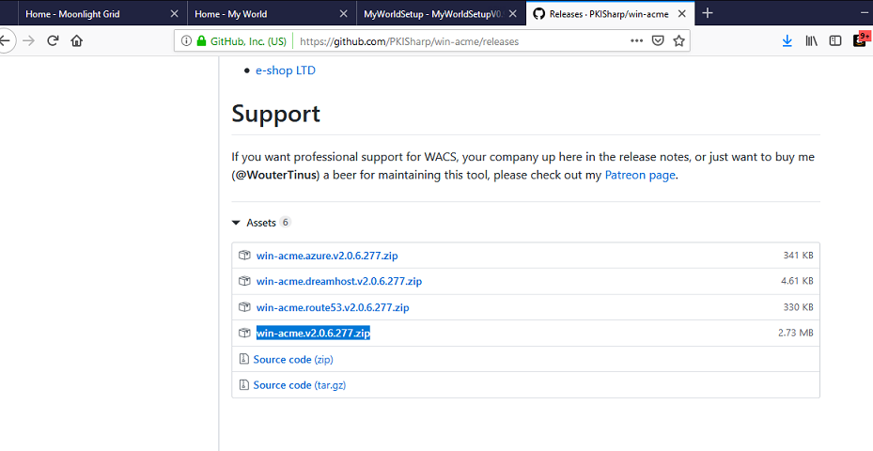This screenshot has height=451, width=873.
Task: Click the @WouterTinus mention
Action: pos(276,175)
